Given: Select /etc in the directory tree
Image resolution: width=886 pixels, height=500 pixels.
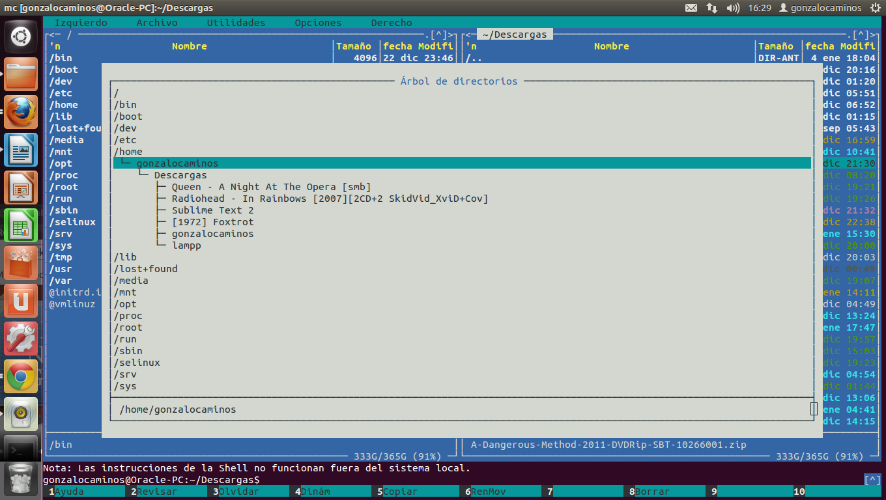Looking at the screenshot, I should pos(125,140).
